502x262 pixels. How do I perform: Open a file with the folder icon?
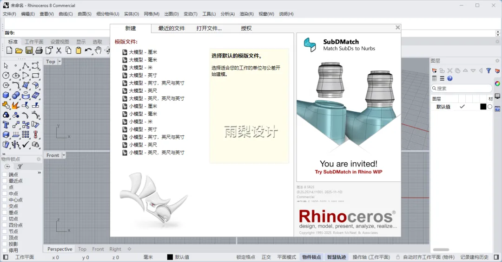pos(19,50)
